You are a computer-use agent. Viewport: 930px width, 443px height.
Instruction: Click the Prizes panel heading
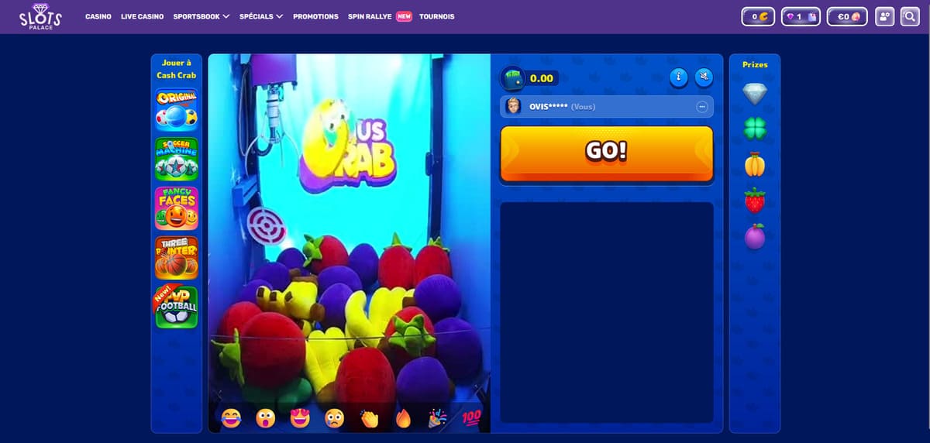[755, 64]
